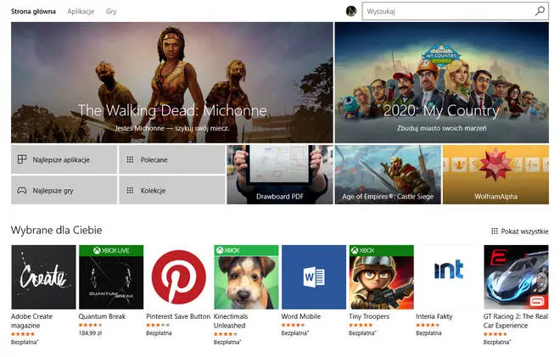The width and height of the screenshot is (560, 357).
Task: Open the Drawboard PDF tile
Action: pos(280,175)
